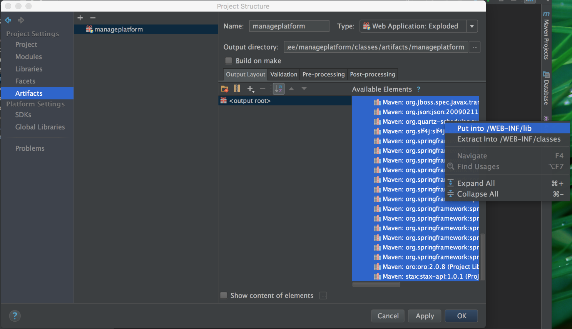Open help for Available Elements question mark
The image size is (572, 329).
[x=418, y=89]
